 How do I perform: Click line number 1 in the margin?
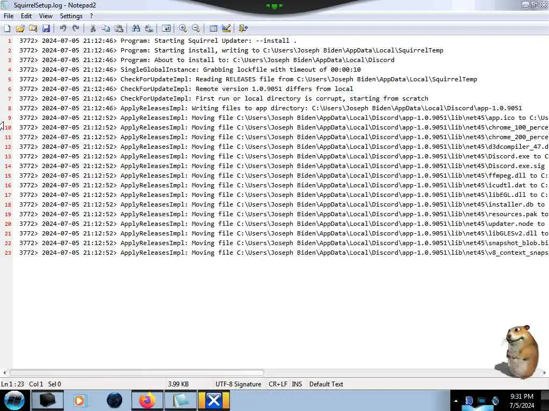pyautogui.click(x=10, y=41)
